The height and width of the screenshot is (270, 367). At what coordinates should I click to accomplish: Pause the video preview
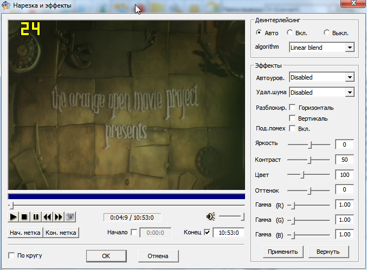coord(36,217)
